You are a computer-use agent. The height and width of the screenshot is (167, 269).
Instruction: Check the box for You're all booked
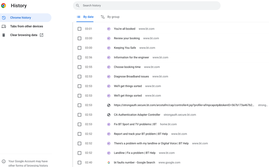[79, 29]
